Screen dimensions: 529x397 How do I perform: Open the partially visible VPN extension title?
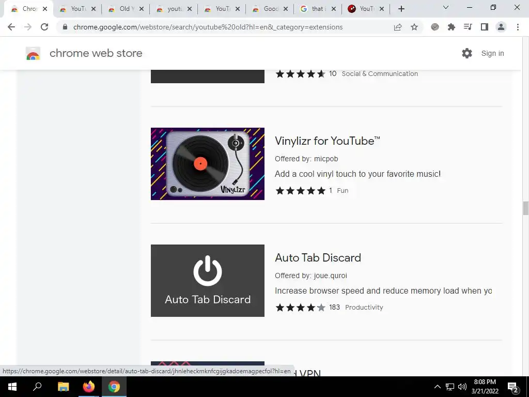[306, 373]
